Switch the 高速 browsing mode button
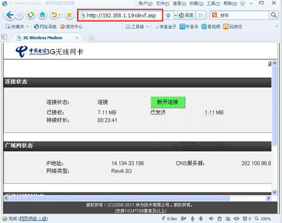The height and width of the screenshot is (223, 282). click(x=187, y=15)
